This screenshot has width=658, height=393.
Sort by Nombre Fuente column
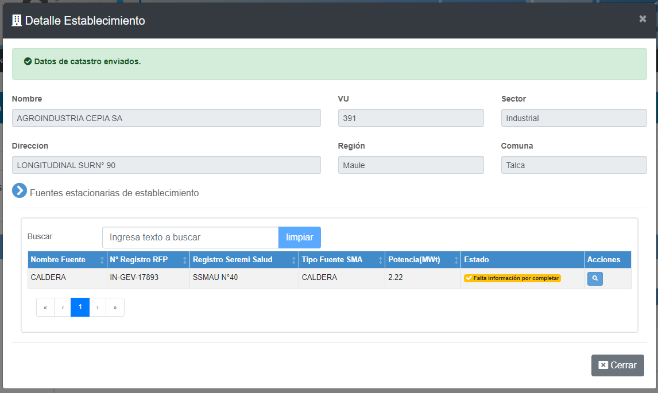point(67,260)
